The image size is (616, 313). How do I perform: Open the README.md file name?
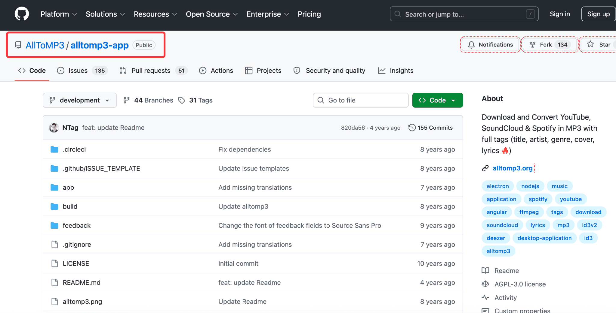pyautogui.click(x=82, y=282)
